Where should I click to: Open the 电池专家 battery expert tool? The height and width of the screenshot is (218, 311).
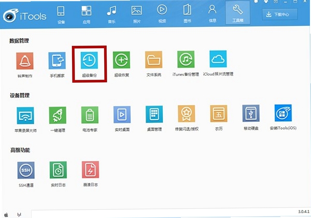point(90,115)
